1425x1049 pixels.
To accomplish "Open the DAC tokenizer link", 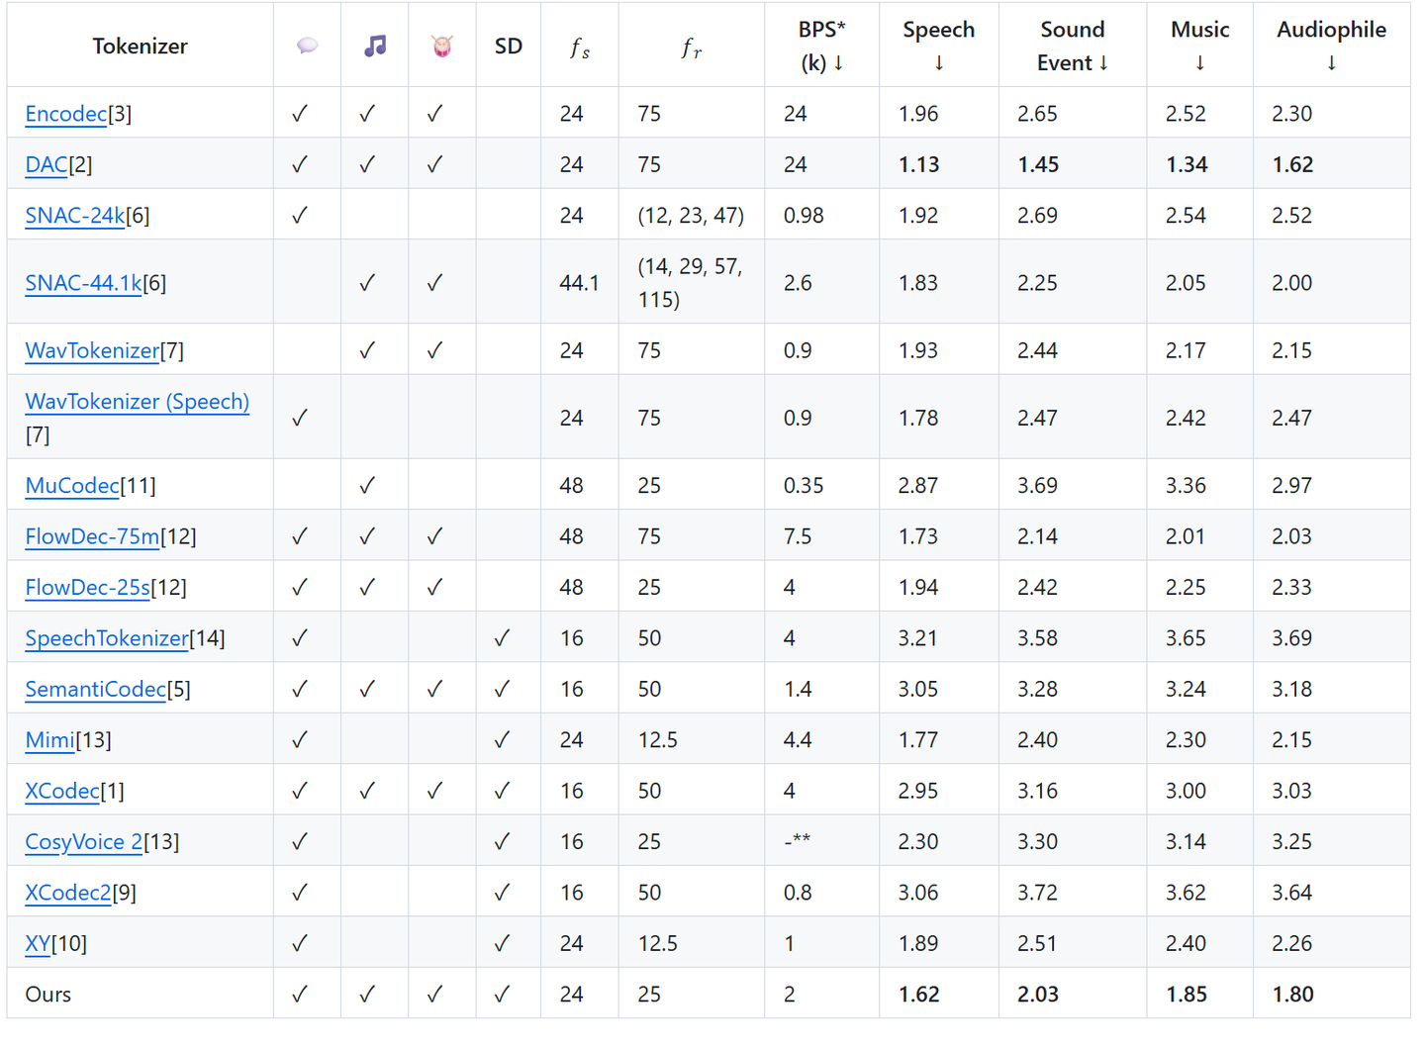I will pyautogui.click(x=47, y=164).
